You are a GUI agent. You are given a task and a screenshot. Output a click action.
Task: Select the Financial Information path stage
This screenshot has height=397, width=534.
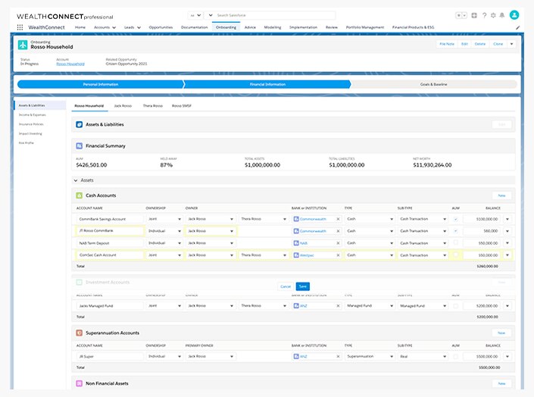(267, 85)
